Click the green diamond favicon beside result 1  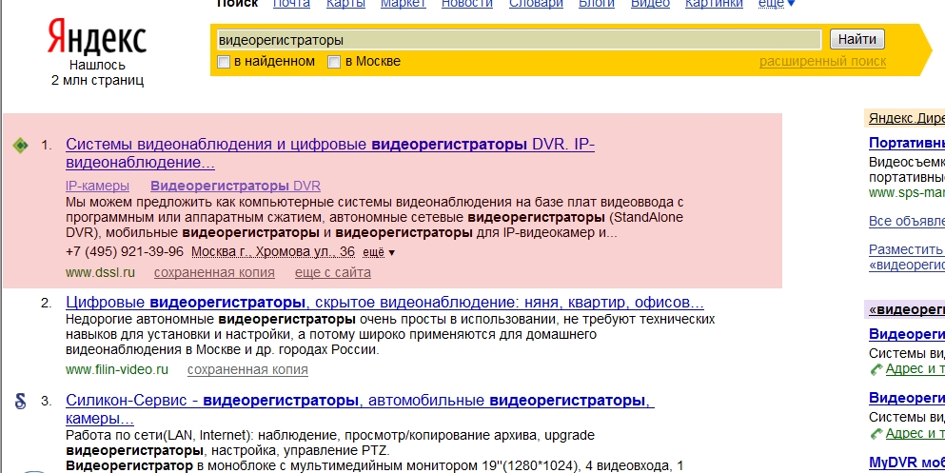tap(21, 146)
